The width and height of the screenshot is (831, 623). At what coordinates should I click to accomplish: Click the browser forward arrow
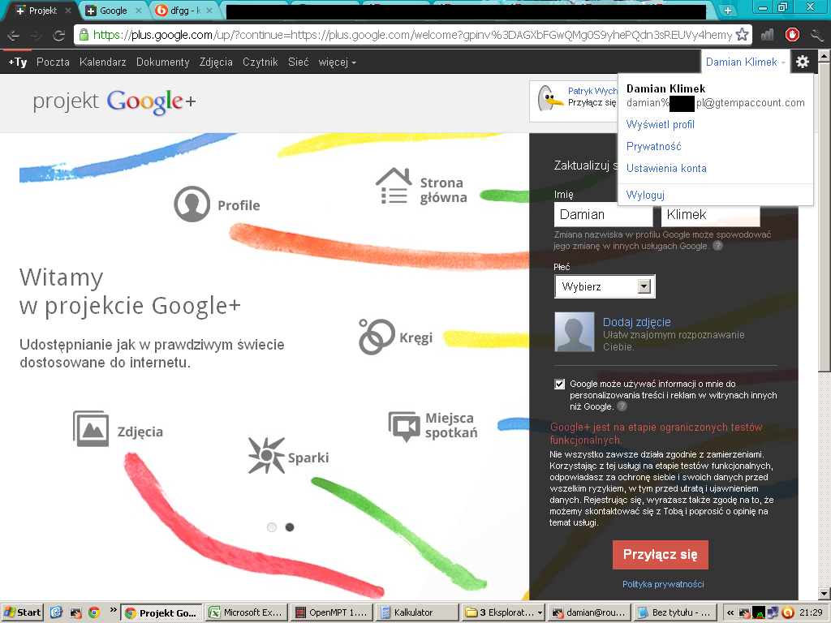[x=36, y=36]
